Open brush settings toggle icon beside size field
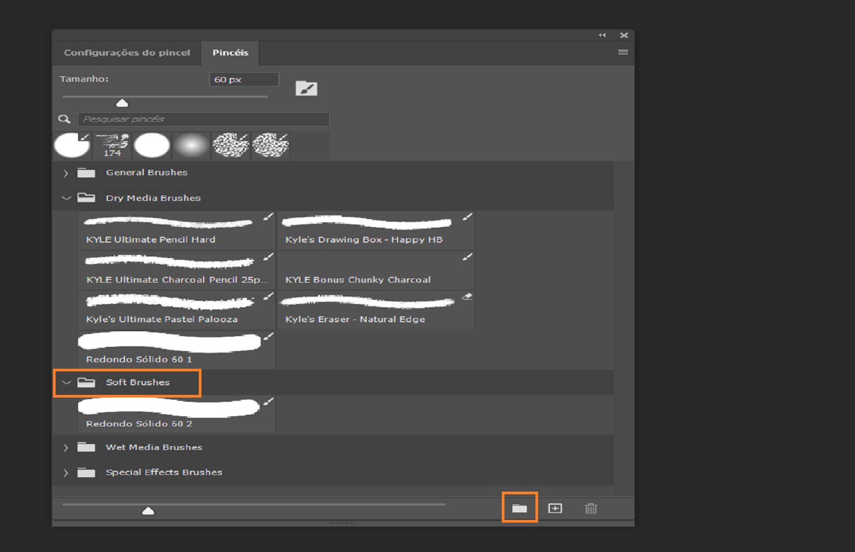The height and width of the screenshot is (552, 855). 306,89
